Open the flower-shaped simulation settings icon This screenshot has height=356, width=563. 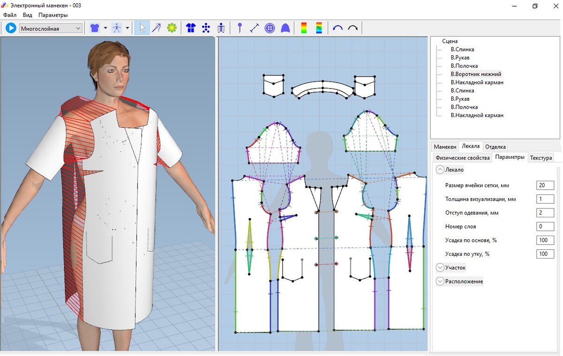[172, 28]
